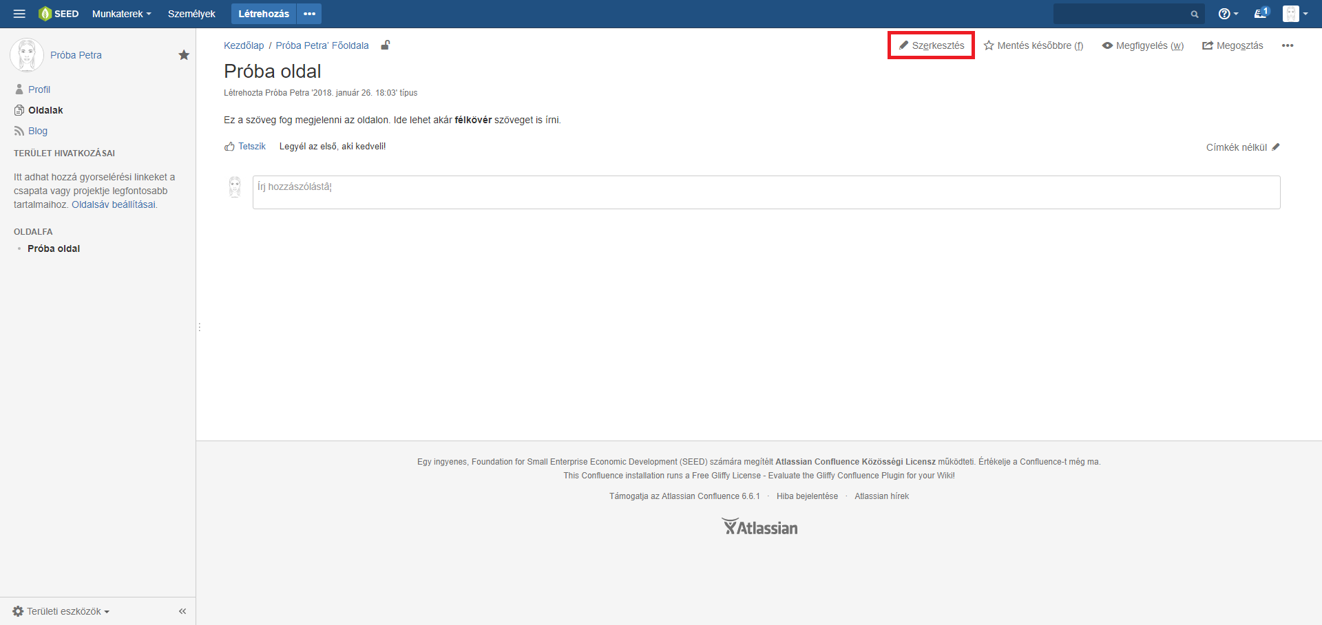Open the page's three-dot more actions menu
This screenshot has height=625, width=1322.
[x=1287, y=45]
